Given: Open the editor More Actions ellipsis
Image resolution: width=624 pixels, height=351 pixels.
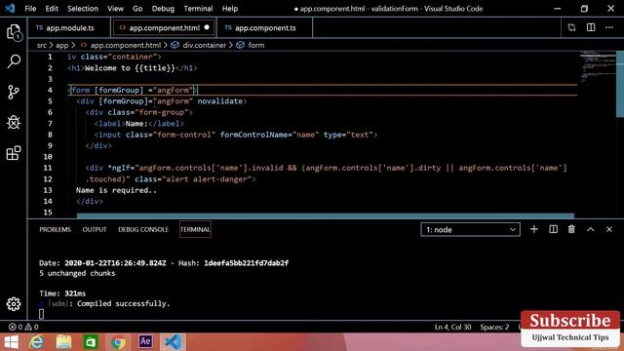Looking at the screenshot, I should [x=609, y=27].
